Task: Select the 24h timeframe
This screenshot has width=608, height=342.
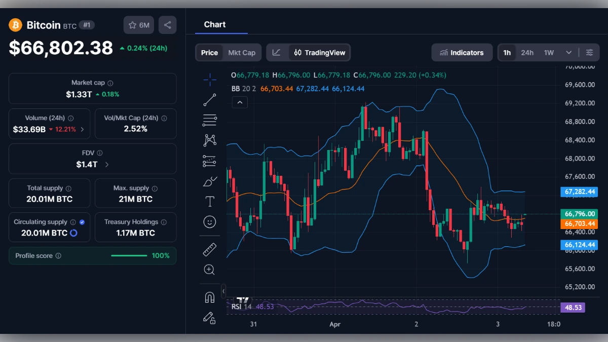Action: click(527, 52)
